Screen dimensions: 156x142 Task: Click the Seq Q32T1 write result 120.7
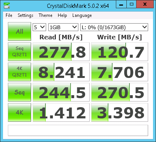(x=120, y=52)
